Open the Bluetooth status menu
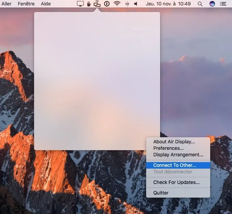Viewport: 232px width, 214px height. click(x=127, y=4)
